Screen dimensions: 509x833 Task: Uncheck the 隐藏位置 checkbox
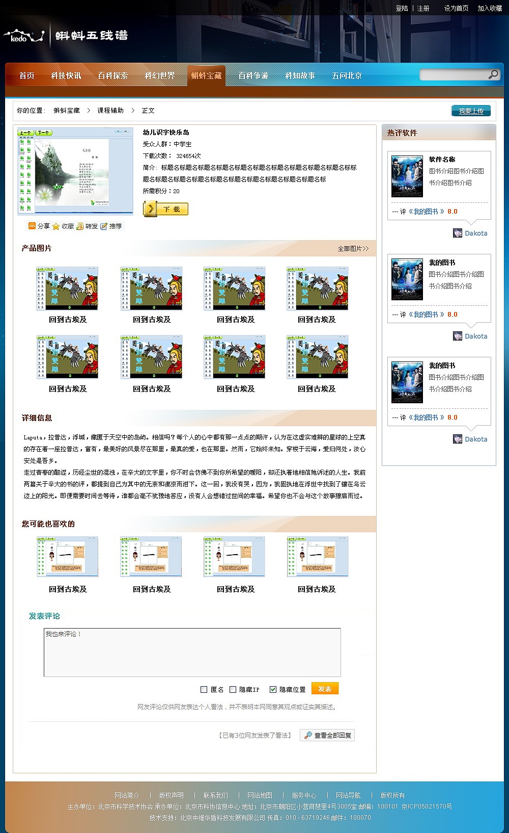tap(273, 689)
